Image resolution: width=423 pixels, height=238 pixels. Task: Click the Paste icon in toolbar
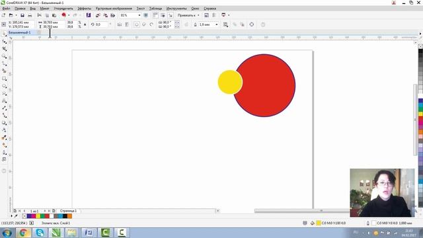54,15
